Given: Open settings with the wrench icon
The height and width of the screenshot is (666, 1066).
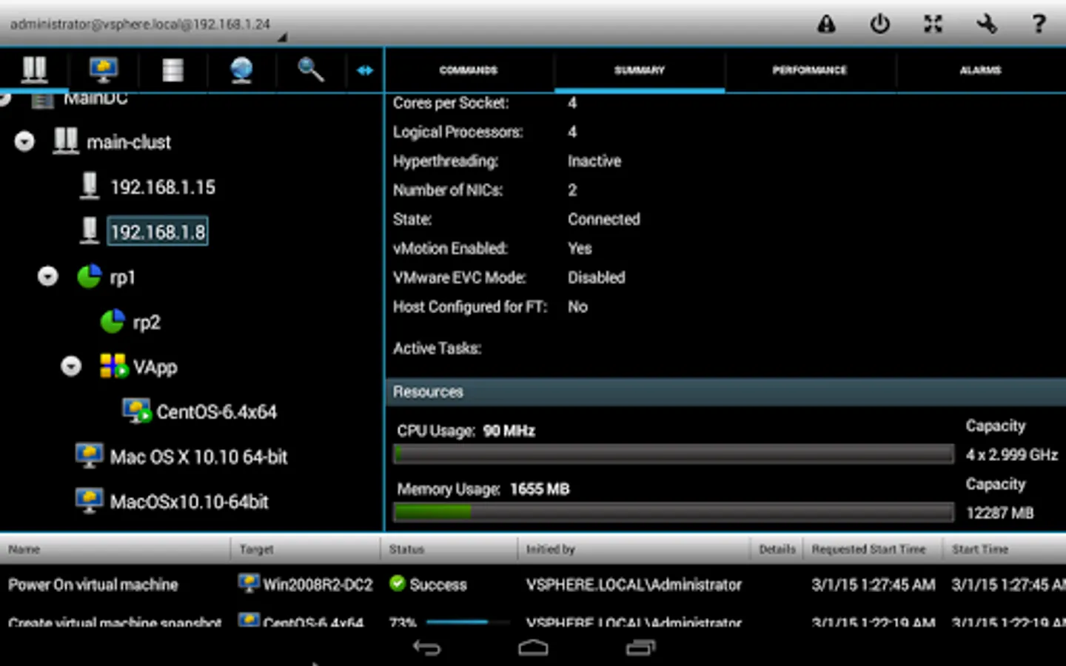Looking at the screenshot, I should coord(986,24).
